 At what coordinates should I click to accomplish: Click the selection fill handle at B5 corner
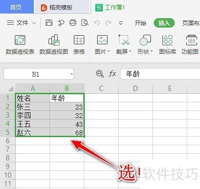click(x=84, y=136)
